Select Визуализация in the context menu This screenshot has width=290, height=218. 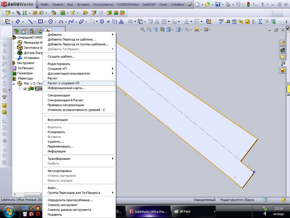point(57,120)
